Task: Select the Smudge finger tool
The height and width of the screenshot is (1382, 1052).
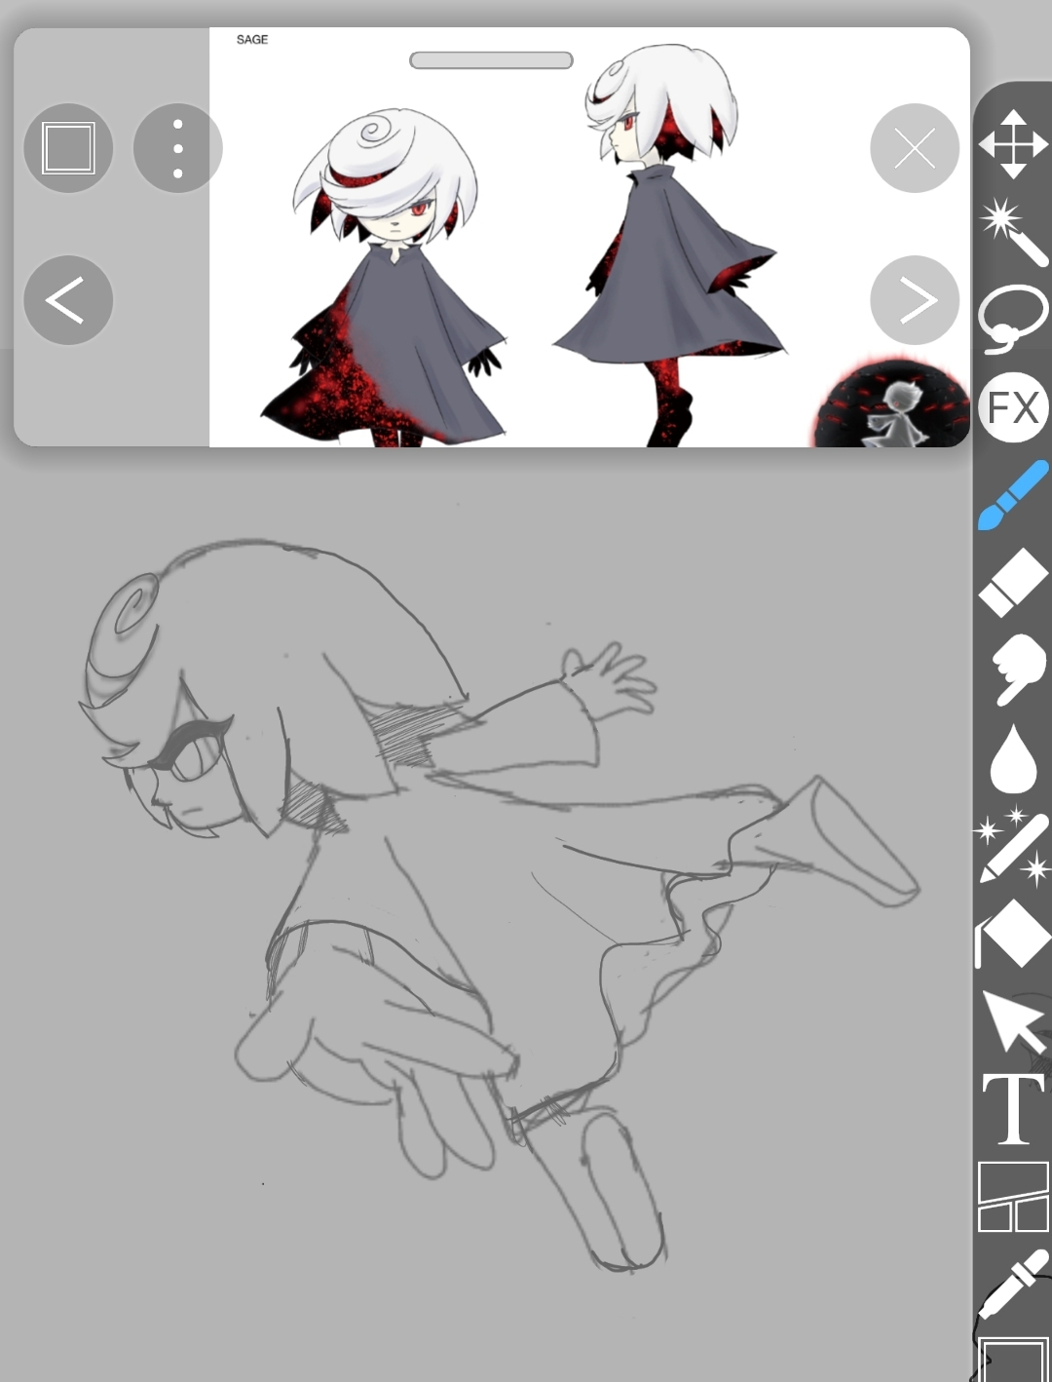Action: 1013,669
